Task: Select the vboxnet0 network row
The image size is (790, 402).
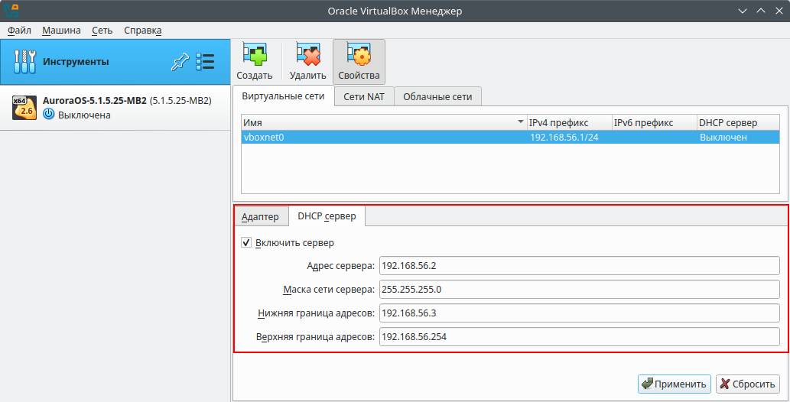Action: coord(382,138)
